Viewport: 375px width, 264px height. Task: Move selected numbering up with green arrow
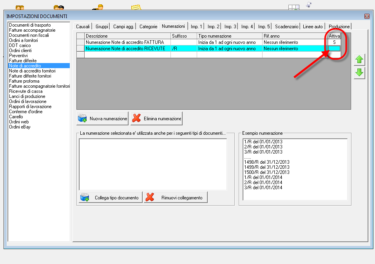point(359,60)
